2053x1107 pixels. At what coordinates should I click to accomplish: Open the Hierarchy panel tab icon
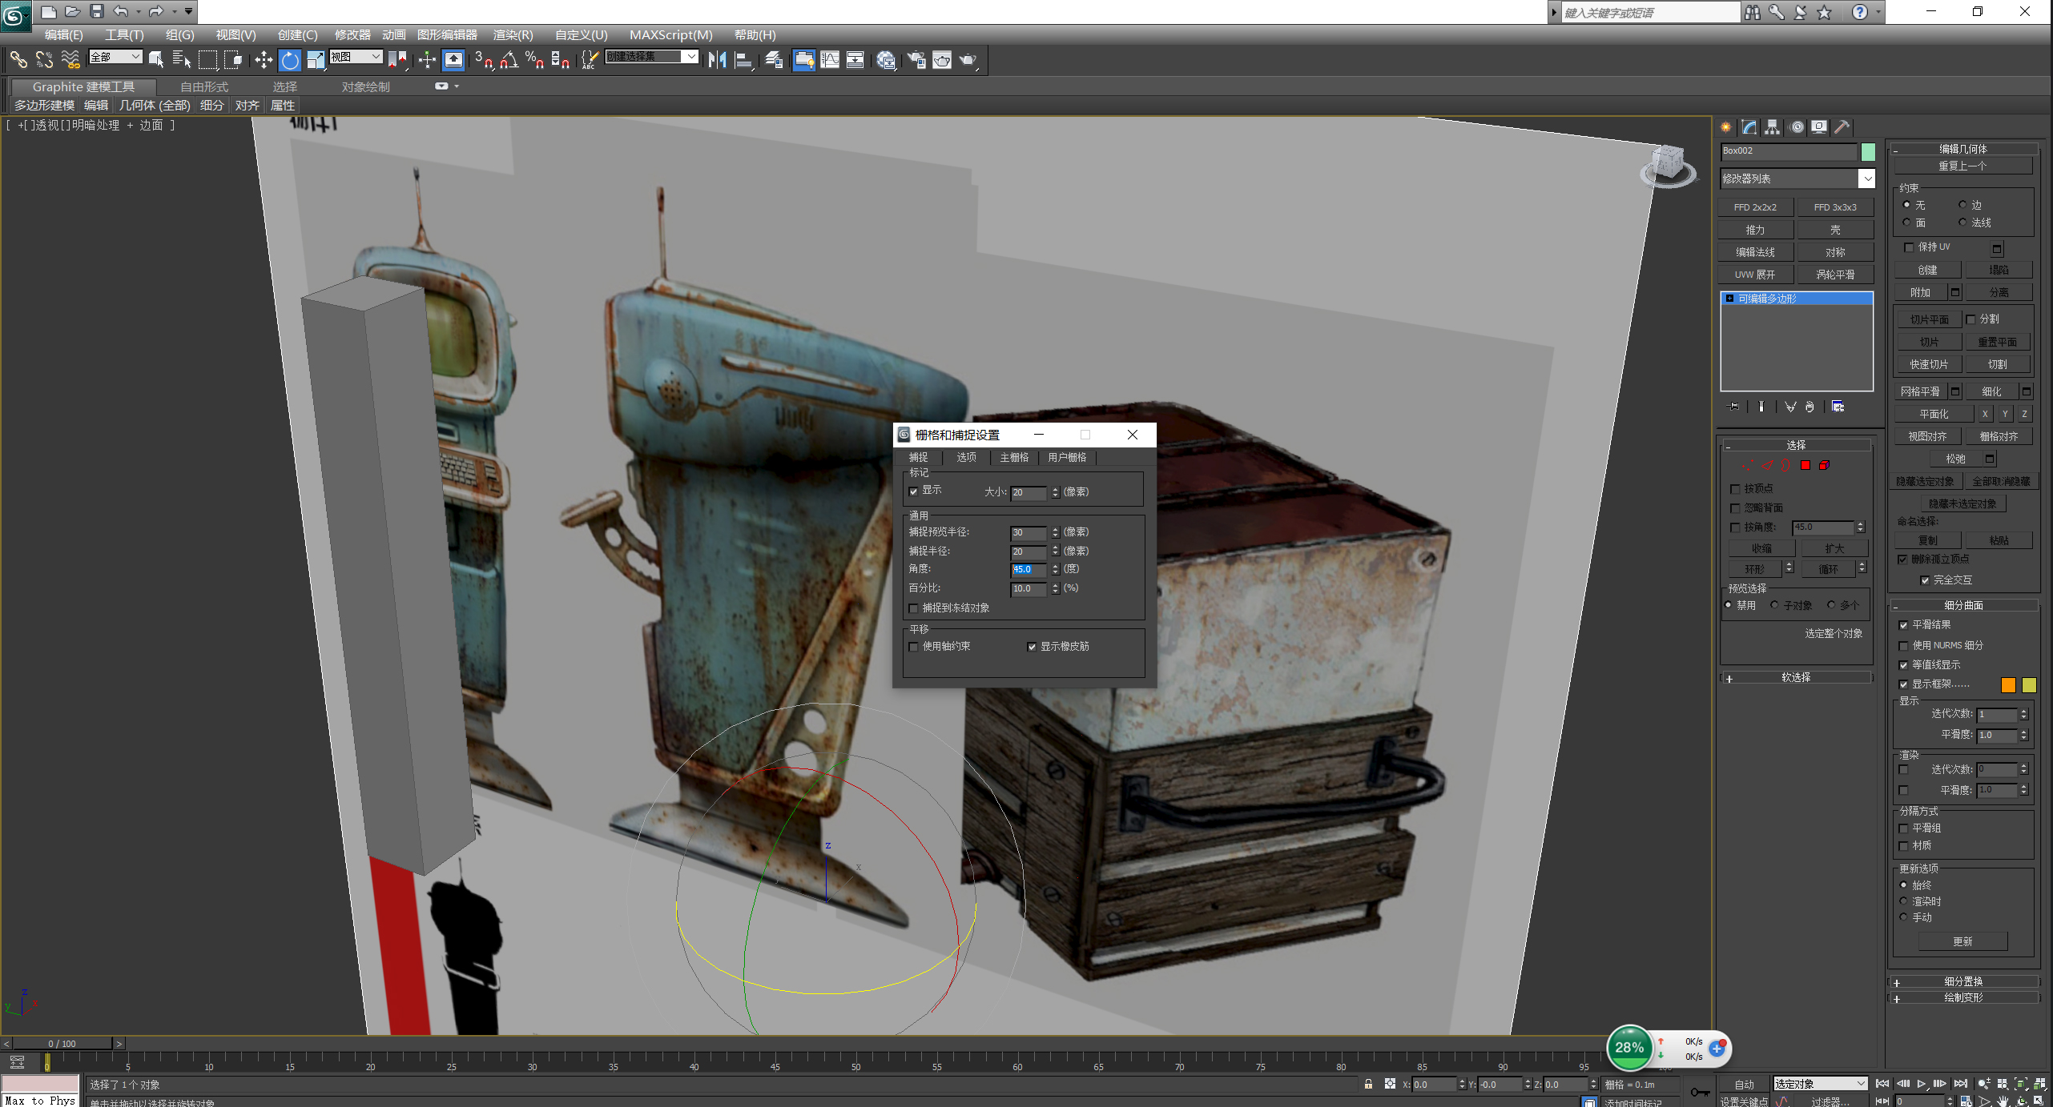pos(1773,127)
